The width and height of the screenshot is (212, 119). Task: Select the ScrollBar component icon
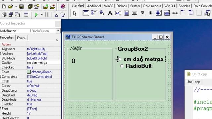175,13
